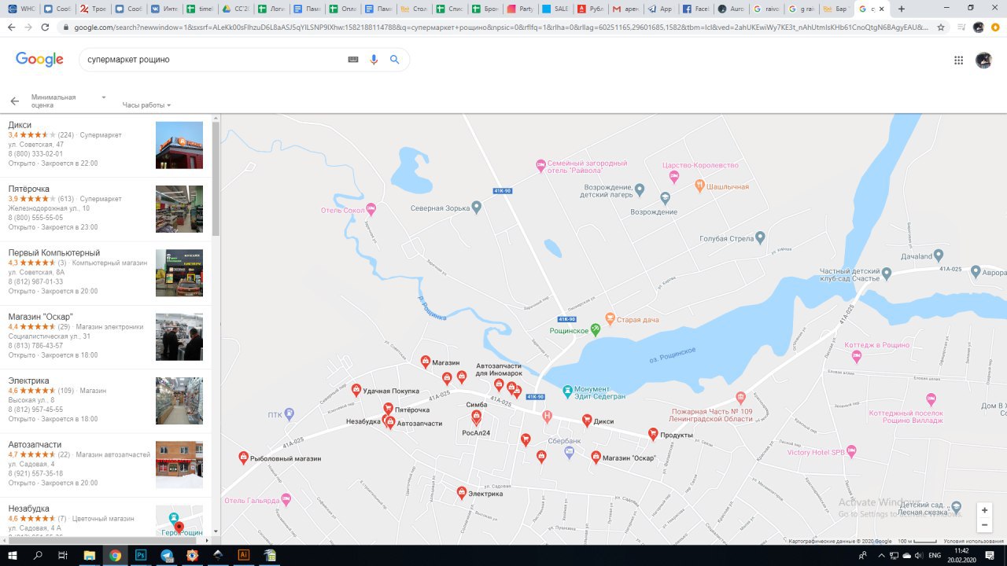Start voice search with microphone icon
1007x566 pixels.
pyautogui.click(x=374, y=60)
